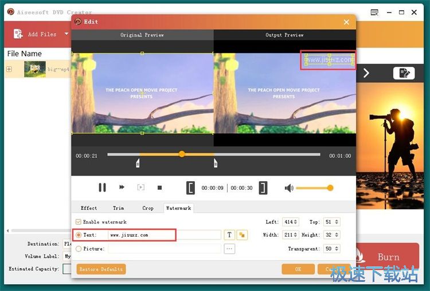Expand the big mp4 file row
Viewport: 430px width, 291px height.
tap(9, 69)
